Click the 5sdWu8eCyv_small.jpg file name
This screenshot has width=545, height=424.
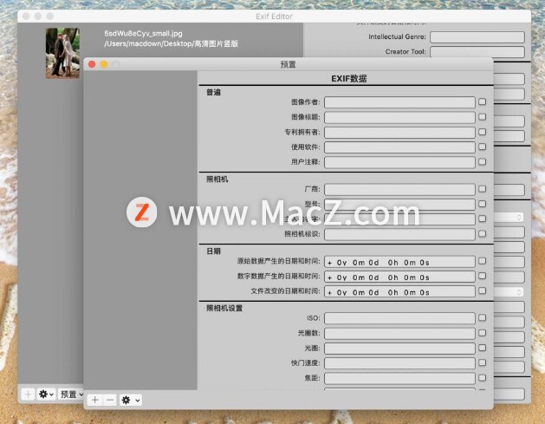[x=143, y=34]
